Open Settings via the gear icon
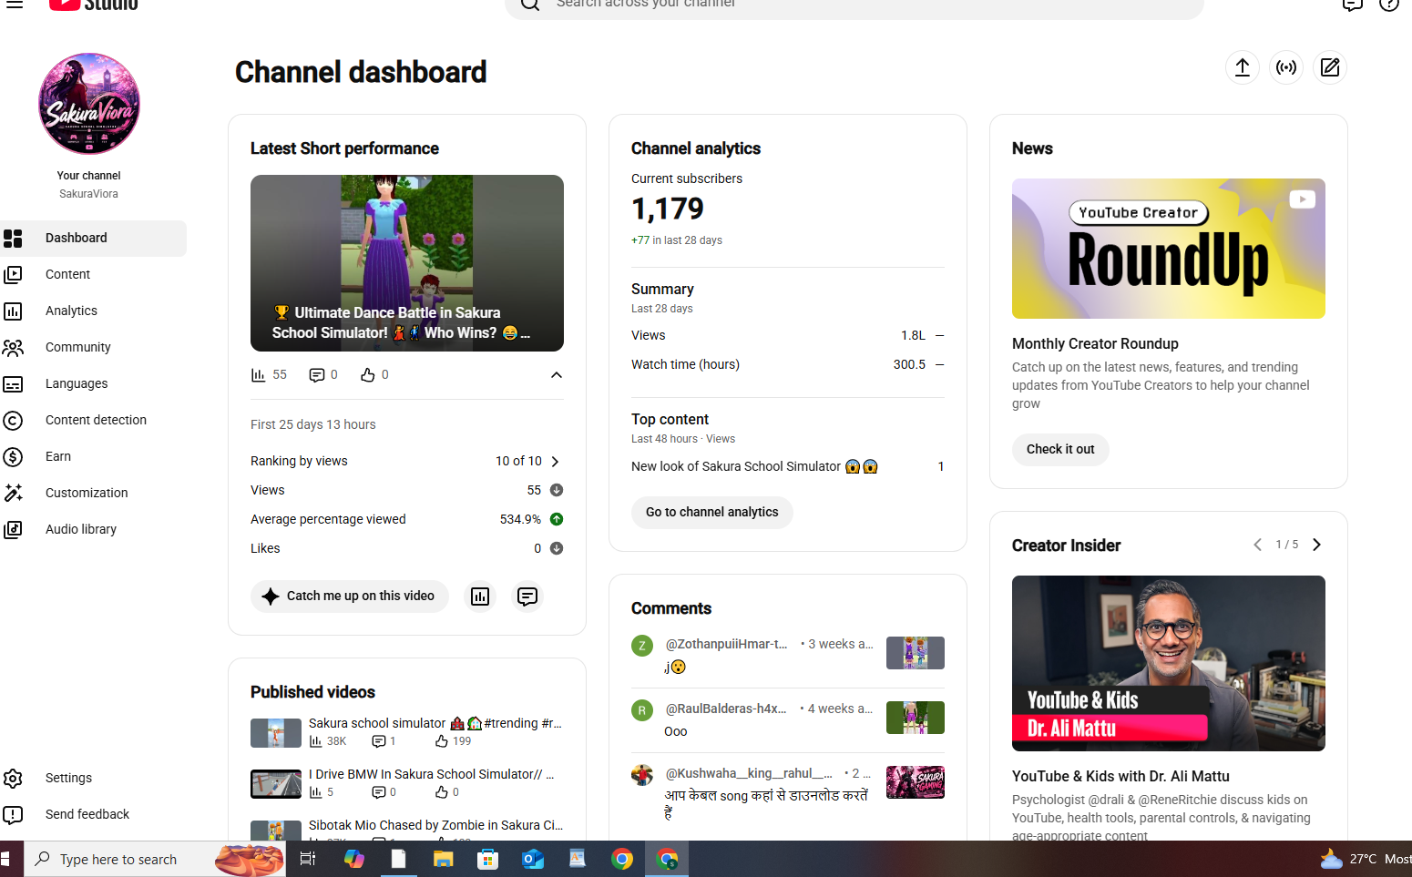1412x877 pixels. pyautogui.click(x=13, y=779)
